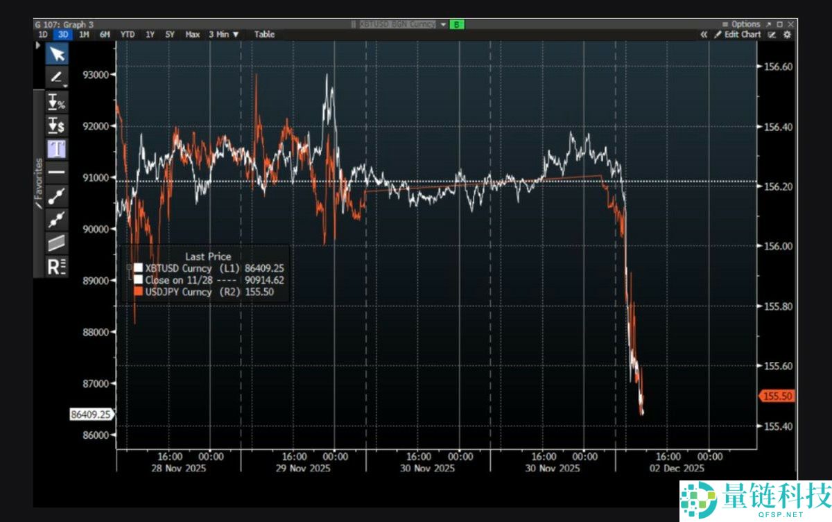Viewport: 832px width, 522px height.
Task: Switch to the YTD time range tab
Action: [x=128, y=34]
